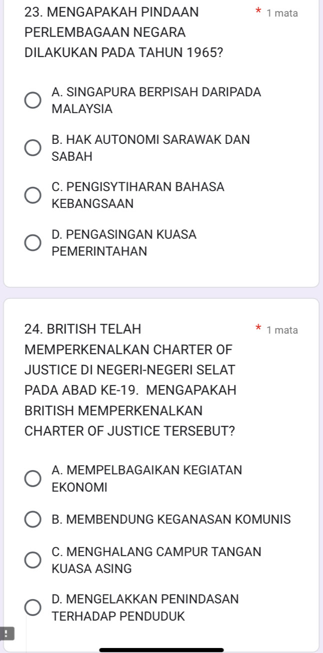Click the answer text "PENGASINGAN KUASA PEMERINTAHAN"
The height and width of the screenshot is (653, 323).
click(124, 243)
